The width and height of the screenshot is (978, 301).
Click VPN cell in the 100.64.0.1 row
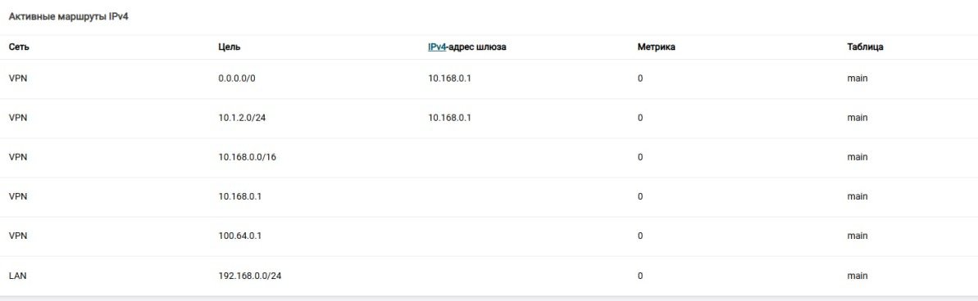(x=18, y=236)
